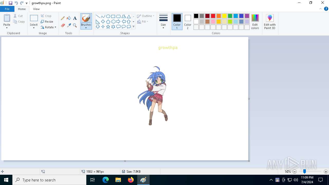This screenshot has height=185, width=329.
Task: Click the Resize button
Action: coord(47,22)
